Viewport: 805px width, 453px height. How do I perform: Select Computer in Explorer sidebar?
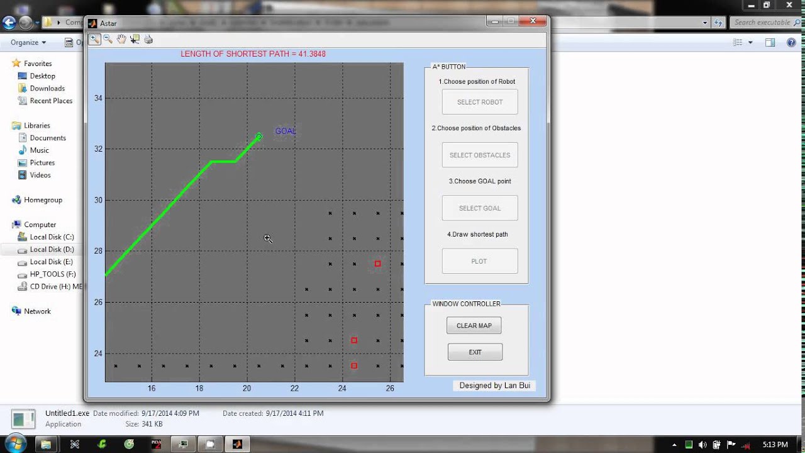click(40, 225)
